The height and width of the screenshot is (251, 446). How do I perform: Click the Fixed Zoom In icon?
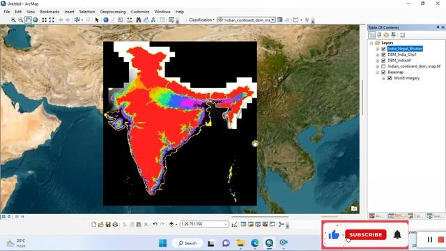[x=45, y=20]
